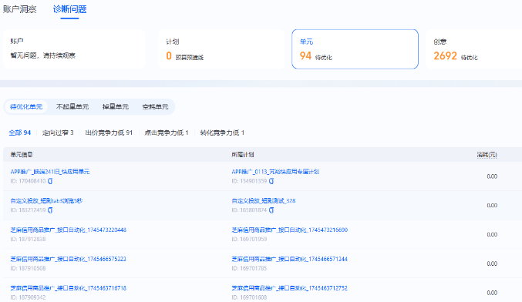
Task: Switch to the 掉量单元 pill tab
Action: click(x=116, y=107)
